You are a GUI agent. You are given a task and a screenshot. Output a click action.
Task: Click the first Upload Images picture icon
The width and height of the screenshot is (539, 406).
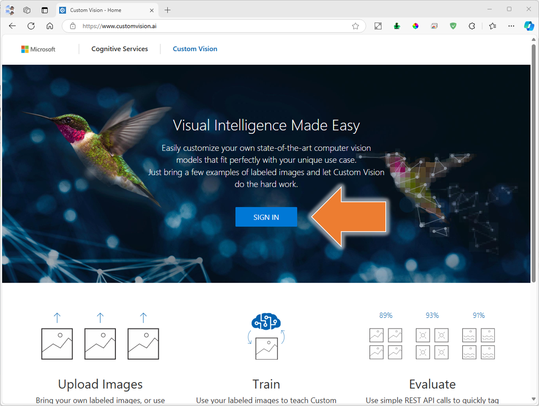point(57,344)
